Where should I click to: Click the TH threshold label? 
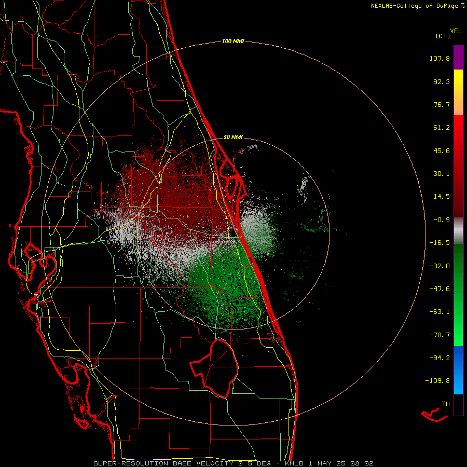(x=446, y=404)
